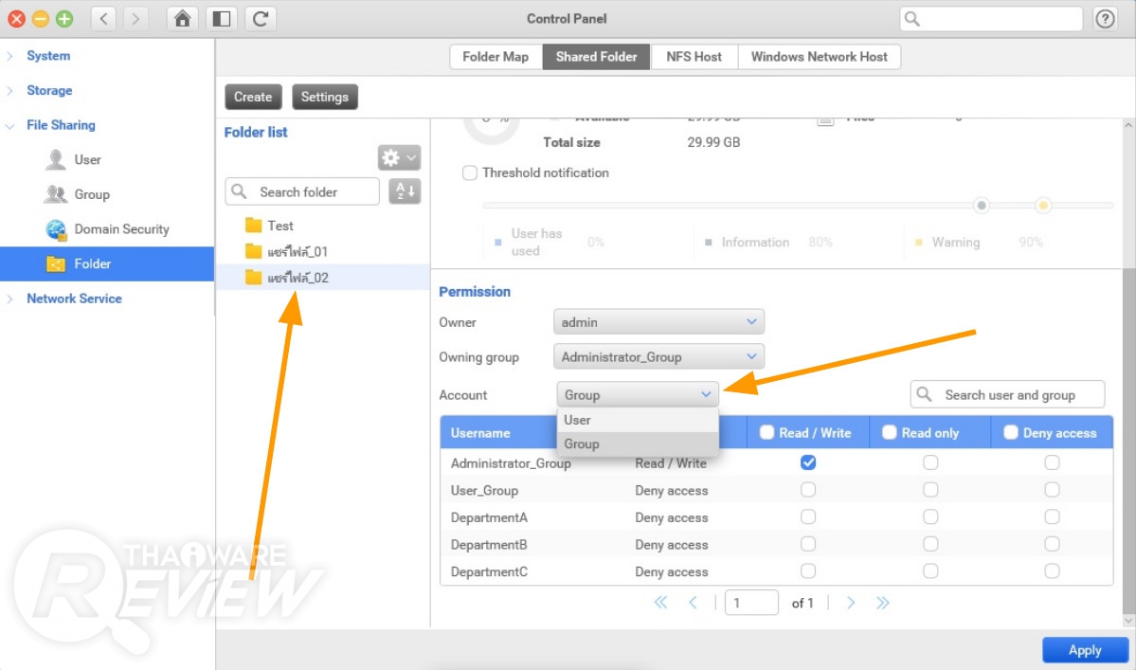Open the Owning group dropdown
Screen dimensions: 1136x670
[x=658, y=356]
